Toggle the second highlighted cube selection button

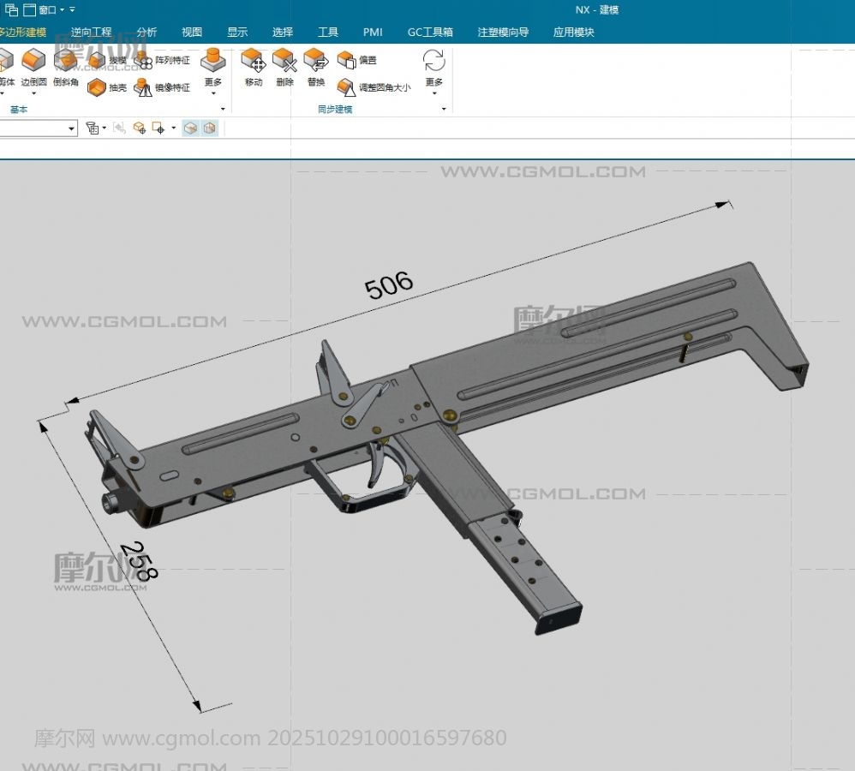(x=209, y=128)
